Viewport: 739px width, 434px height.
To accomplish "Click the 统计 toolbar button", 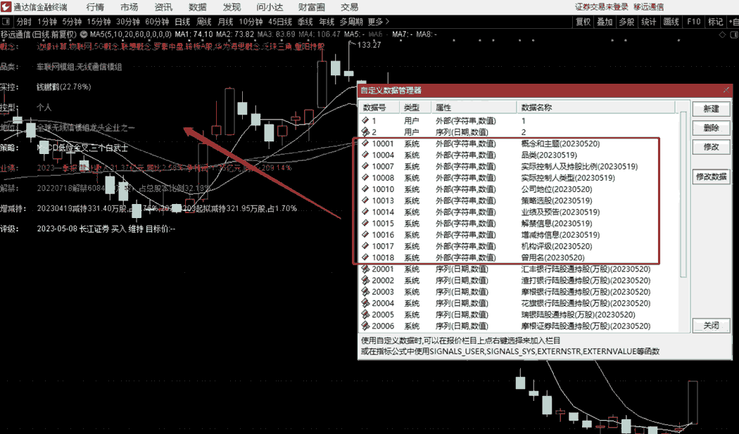I will [648, 22].
